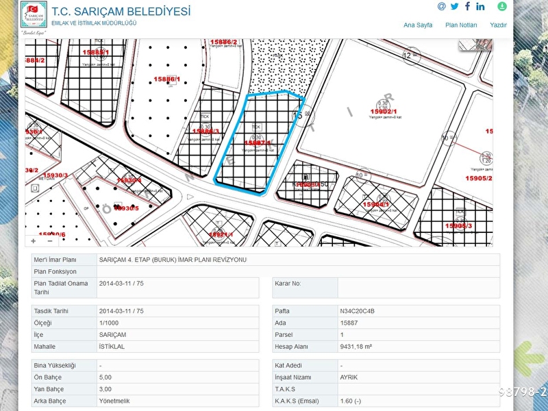Open the Ana Sayfa menu item

point(418,25)
